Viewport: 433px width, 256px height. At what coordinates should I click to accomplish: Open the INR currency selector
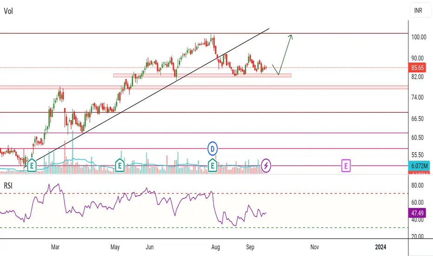(420, 11)
